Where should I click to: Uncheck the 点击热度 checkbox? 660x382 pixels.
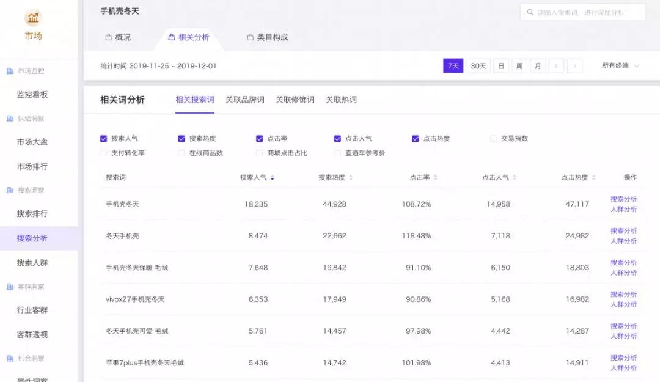coord(416,139)
